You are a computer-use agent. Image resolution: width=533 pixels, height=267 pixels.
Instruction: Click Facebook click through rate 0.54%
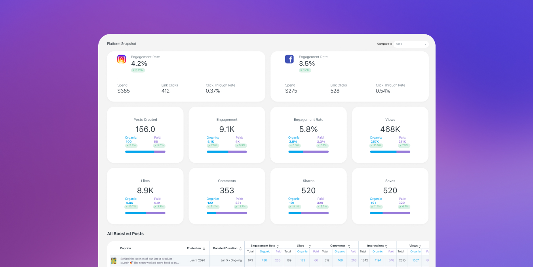click(383, 91)
